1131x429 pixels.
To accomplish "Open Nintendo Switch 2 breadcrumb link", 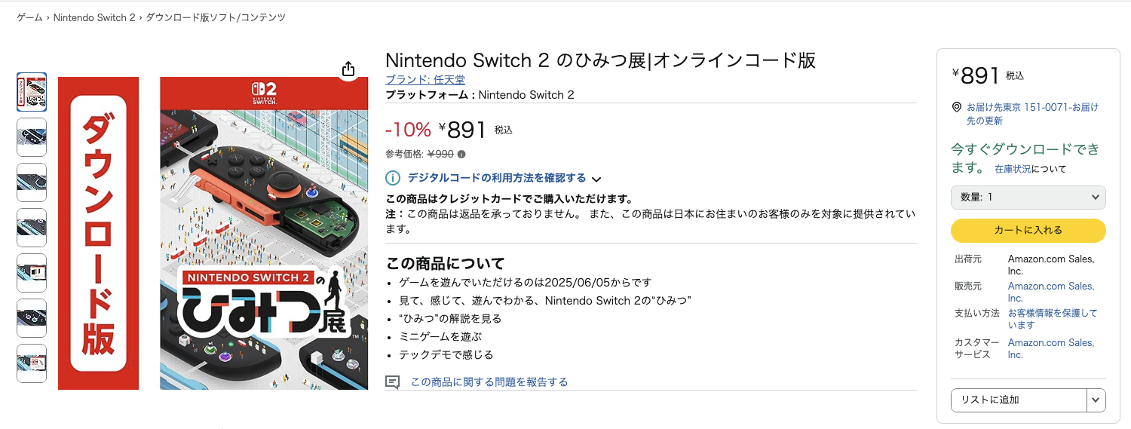I will coord(93,17).
